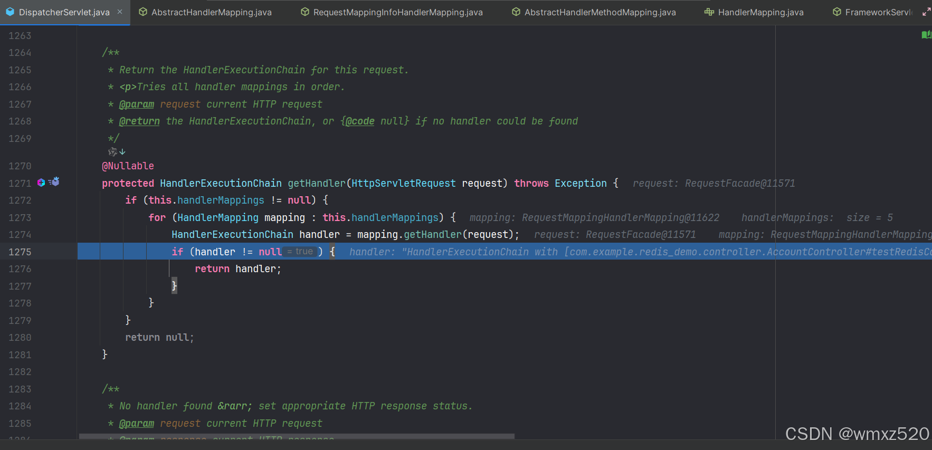Click line number 1280 in the gutter
932x450 pixels.
(x=20, y=338)
